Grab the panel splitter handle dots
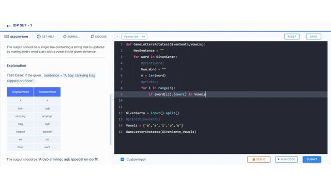This screenshot has height=186, width=331. tap(113, 98)
